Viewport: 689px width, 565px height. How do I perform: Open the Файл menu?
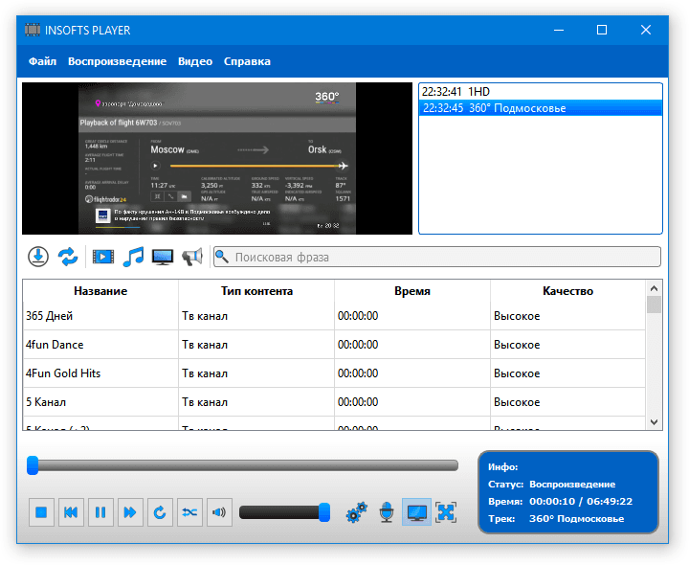click(x=42, y=61)
